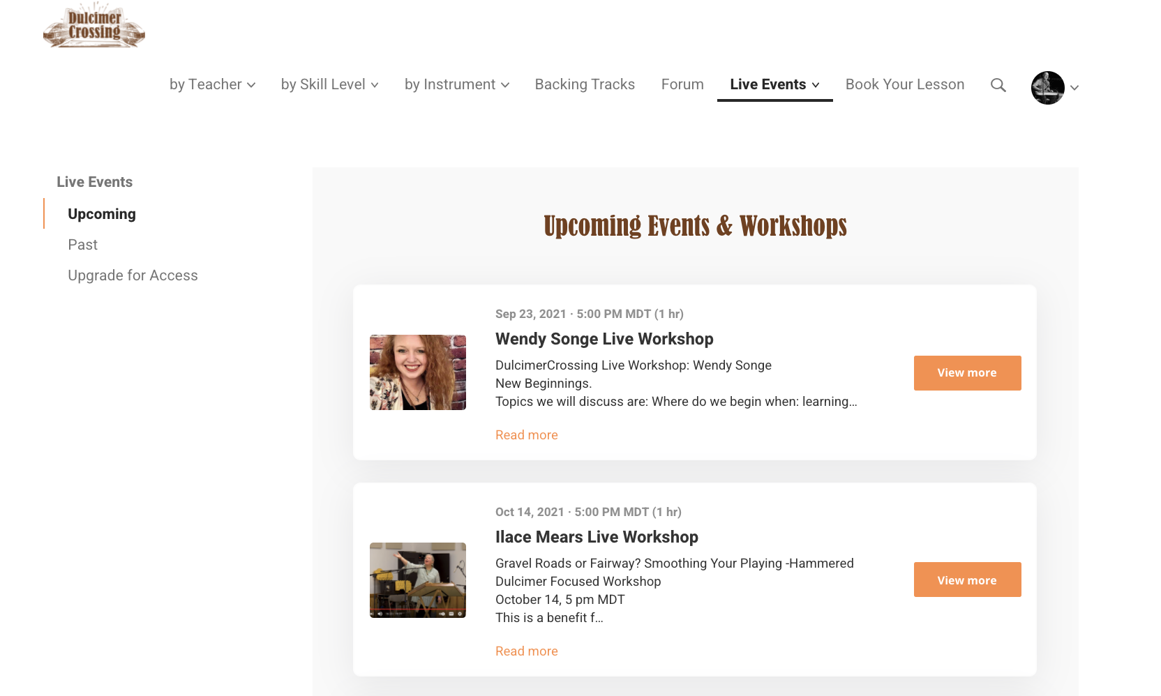Open the Forum page
Screen dimensions: 1161x696
tap(682, 84)
